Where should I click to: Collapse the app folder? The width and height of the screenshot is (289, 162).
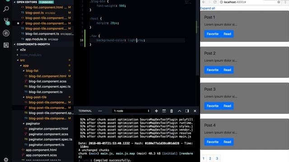click(x=26, y=65)
